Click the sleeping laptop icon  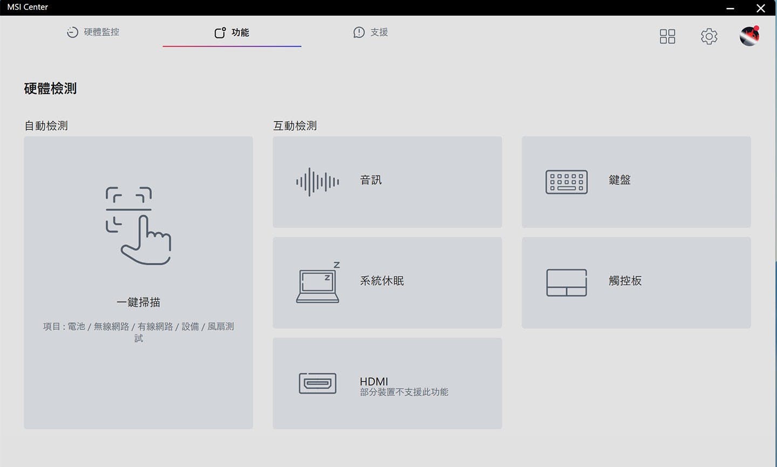click(318, 283)
